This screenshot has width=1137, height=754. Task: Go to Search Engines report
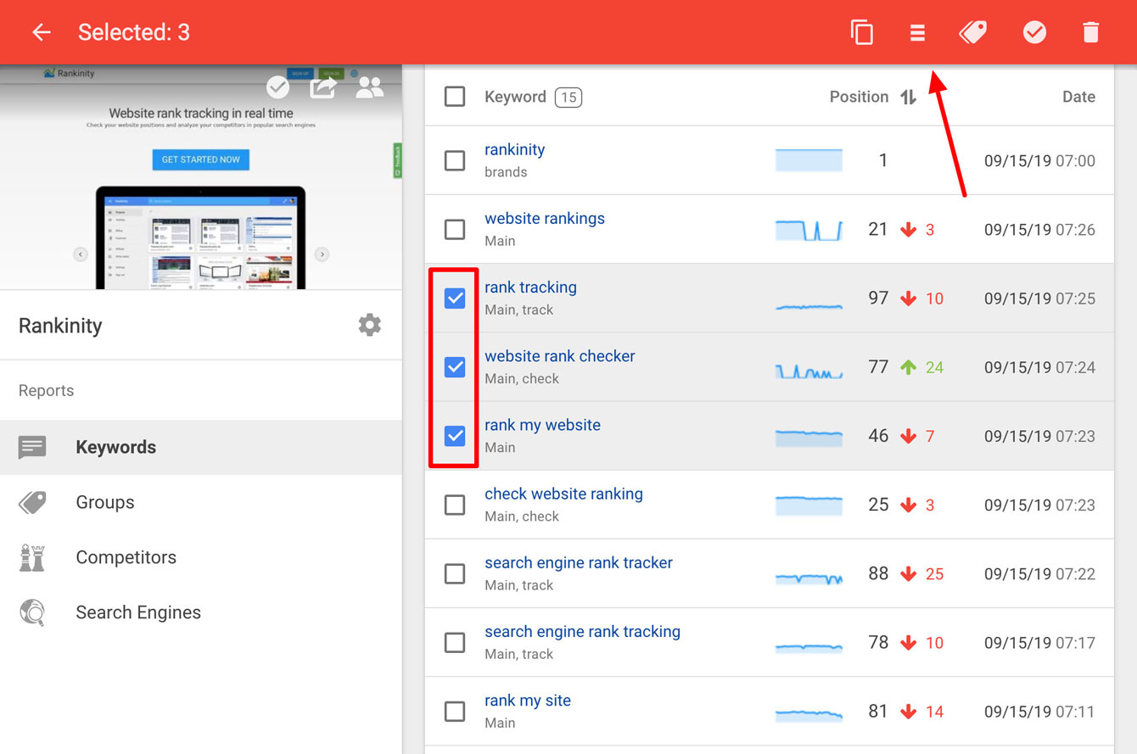pos(138,612)
